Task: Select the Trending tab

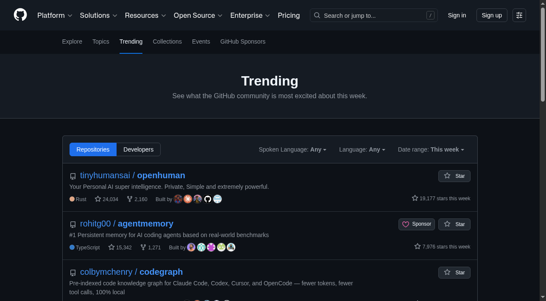Action: [x=131, y=41]
